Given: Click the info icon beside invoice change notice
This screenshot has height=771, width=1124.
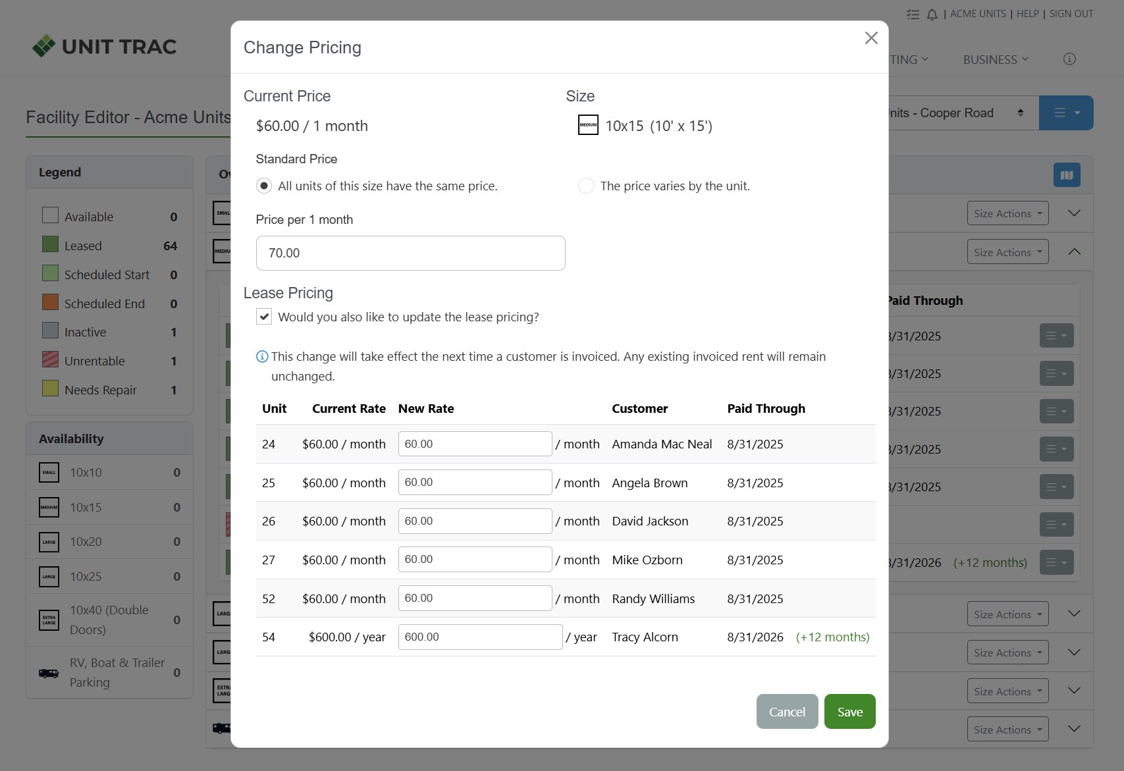Looking at the screenshot, I should (262, 357).
